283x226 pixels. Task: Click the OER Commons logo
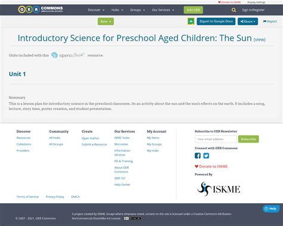41,10
